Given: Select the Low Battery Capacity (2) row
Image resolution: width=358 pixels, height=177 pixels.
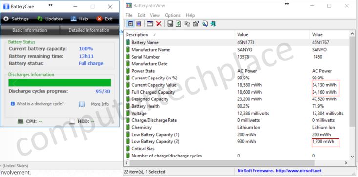Looking at the screenshot, I should tap(237, 141).
